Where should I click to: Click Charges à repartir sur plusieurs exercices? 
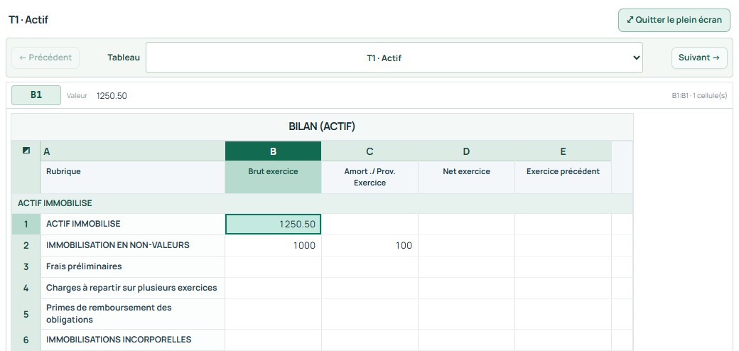click(131, 287)
